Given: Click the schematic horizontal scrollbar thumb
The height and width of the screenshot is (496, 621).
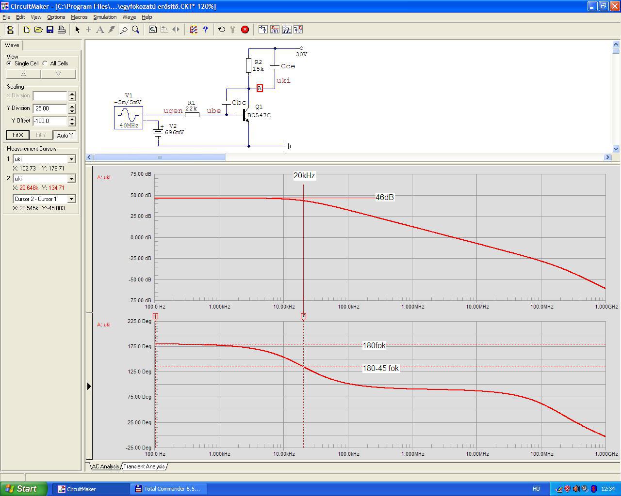Looking at the screenshot, I should pyautogui.click(x=160, y=157).
